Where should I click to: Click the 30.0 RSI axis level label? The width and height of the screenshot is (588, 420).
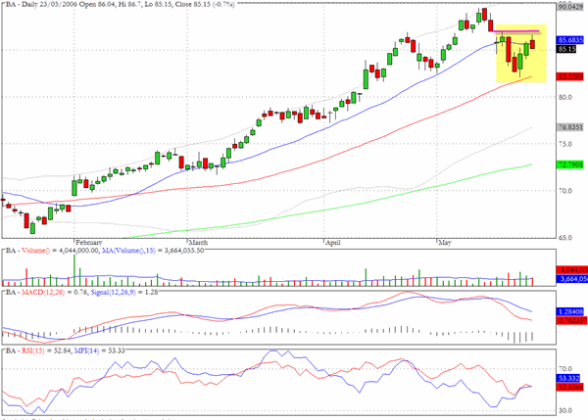(565, 411)
